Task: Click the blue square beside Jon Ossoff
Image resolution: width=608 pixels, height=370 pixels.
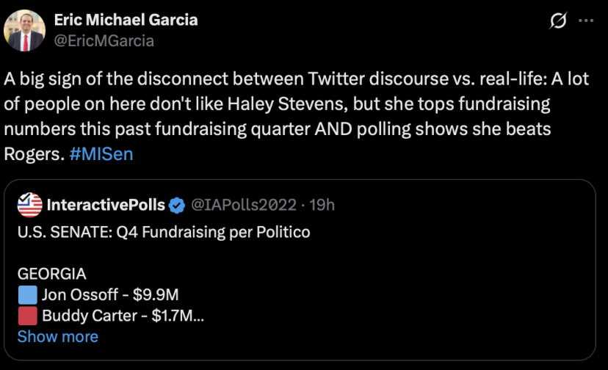Action: tap(27, 295)
